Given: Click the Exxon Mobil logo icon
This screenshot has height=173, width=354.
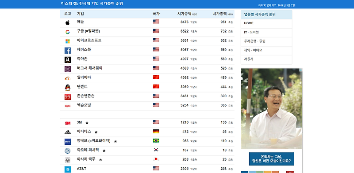Looking at the screenshot, I should click(x=68, y=106).
